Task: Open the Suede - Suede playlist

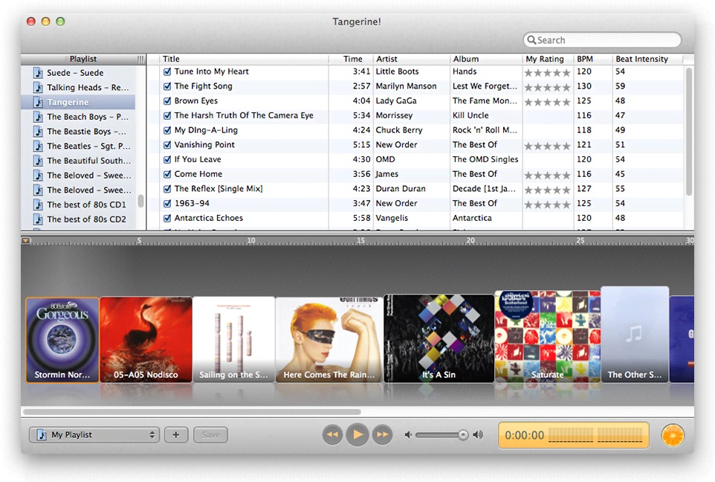Action: coord(79,73)
